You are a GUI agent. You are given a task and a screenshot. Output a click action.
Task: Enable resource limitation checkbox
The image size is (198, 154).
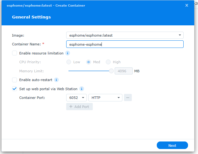pos(14,53)
